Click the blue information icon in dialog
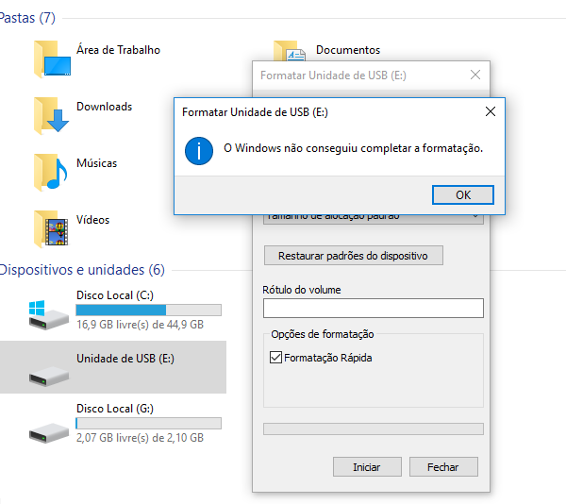 (x=199, y=151)
